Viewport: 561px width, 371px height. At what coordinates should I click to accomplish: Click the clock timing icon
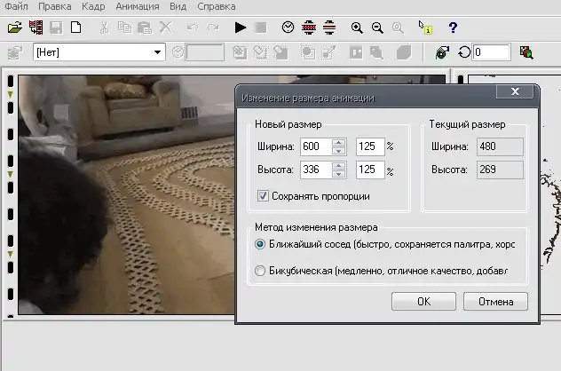click(x=288, y=28)
